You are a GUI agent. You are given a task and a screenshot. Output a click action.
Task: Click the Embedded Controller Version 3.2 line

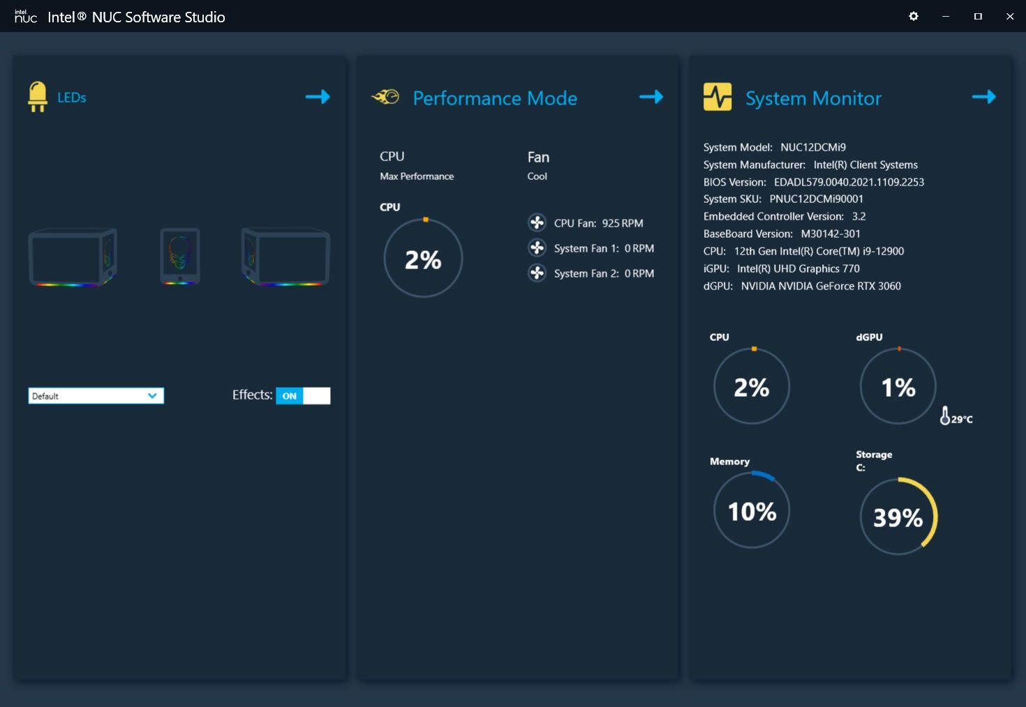point(785,216)
